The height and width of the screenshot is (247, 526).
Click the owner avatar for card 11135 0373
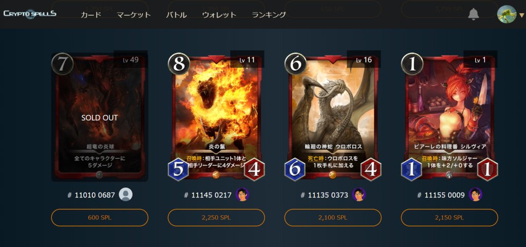(359, 194)
